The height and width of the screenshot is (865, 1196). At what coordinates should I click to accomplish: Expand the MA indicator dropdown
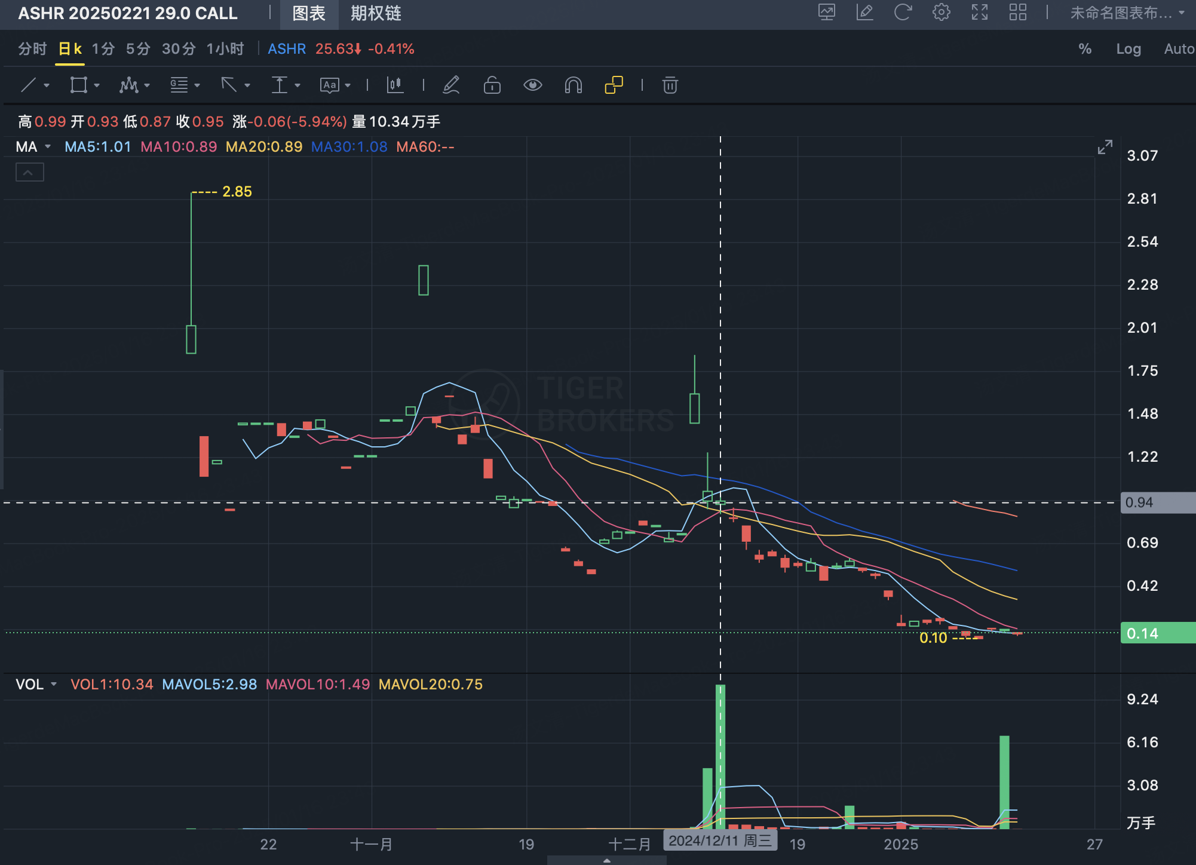[48, 147]
